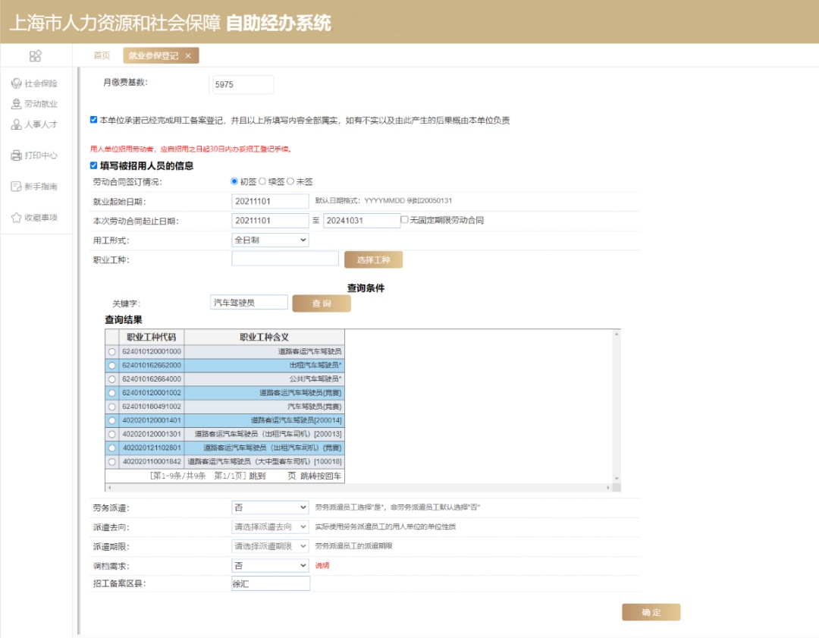The height and width of the screenshot is (638, 819).
Task: Check 无固定期限劳动合同 checkbox
Action: 404,220
